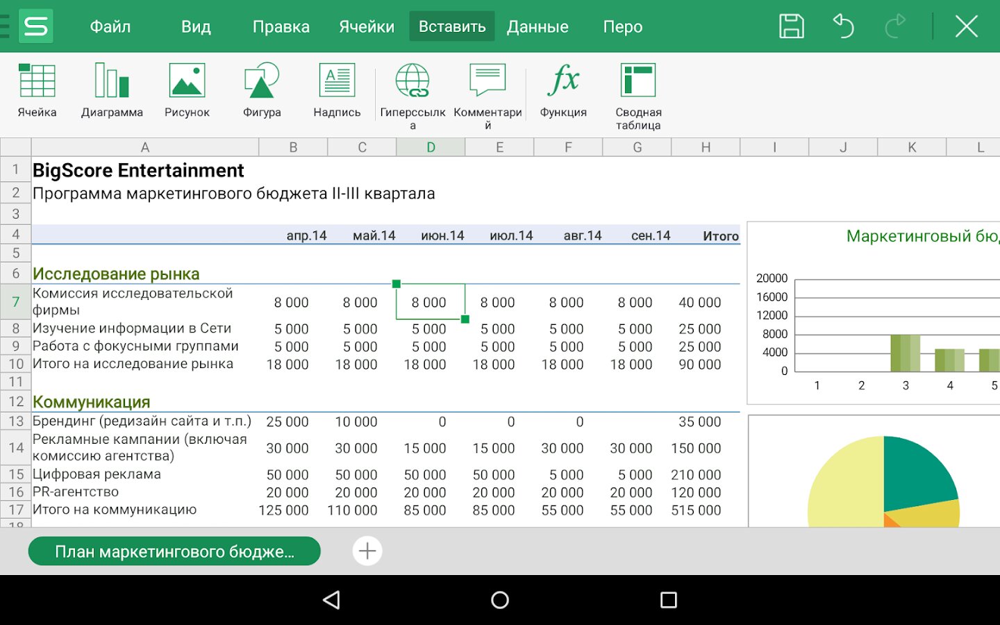
Task: Select the План маркетингового бюджета sheet tab
Action: click(174, 551)
